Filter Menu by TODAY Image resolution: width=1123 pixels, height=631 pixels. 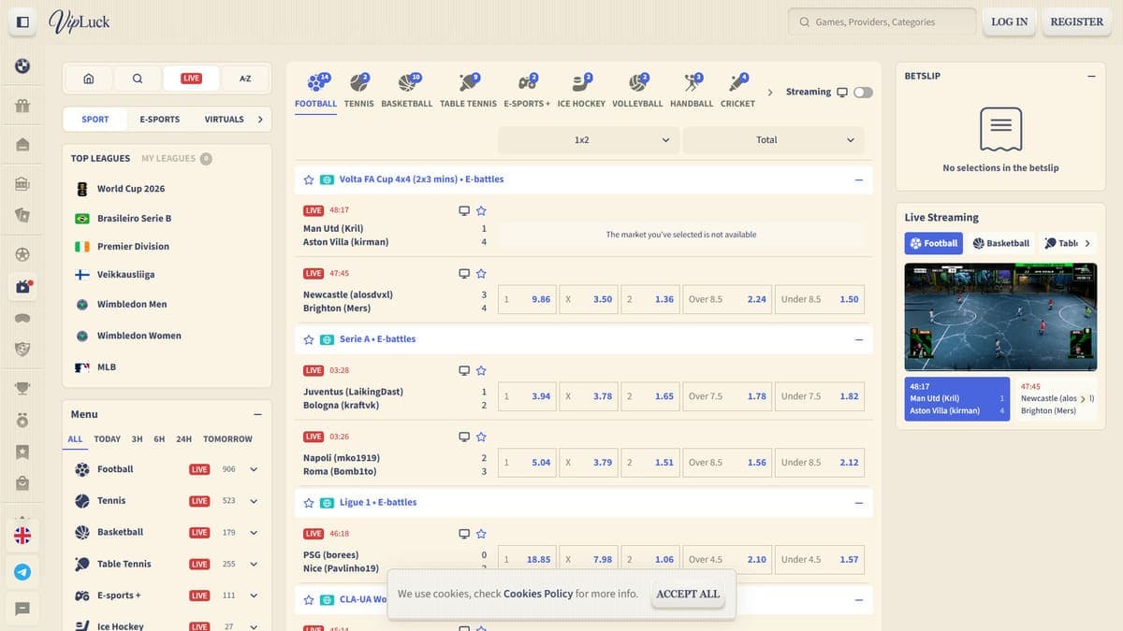click(x=107, y=439)
